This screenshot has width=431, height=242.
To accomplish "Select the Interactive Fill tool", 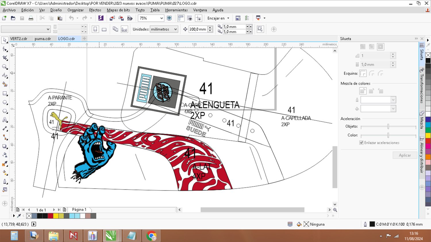I will point(5,173).
